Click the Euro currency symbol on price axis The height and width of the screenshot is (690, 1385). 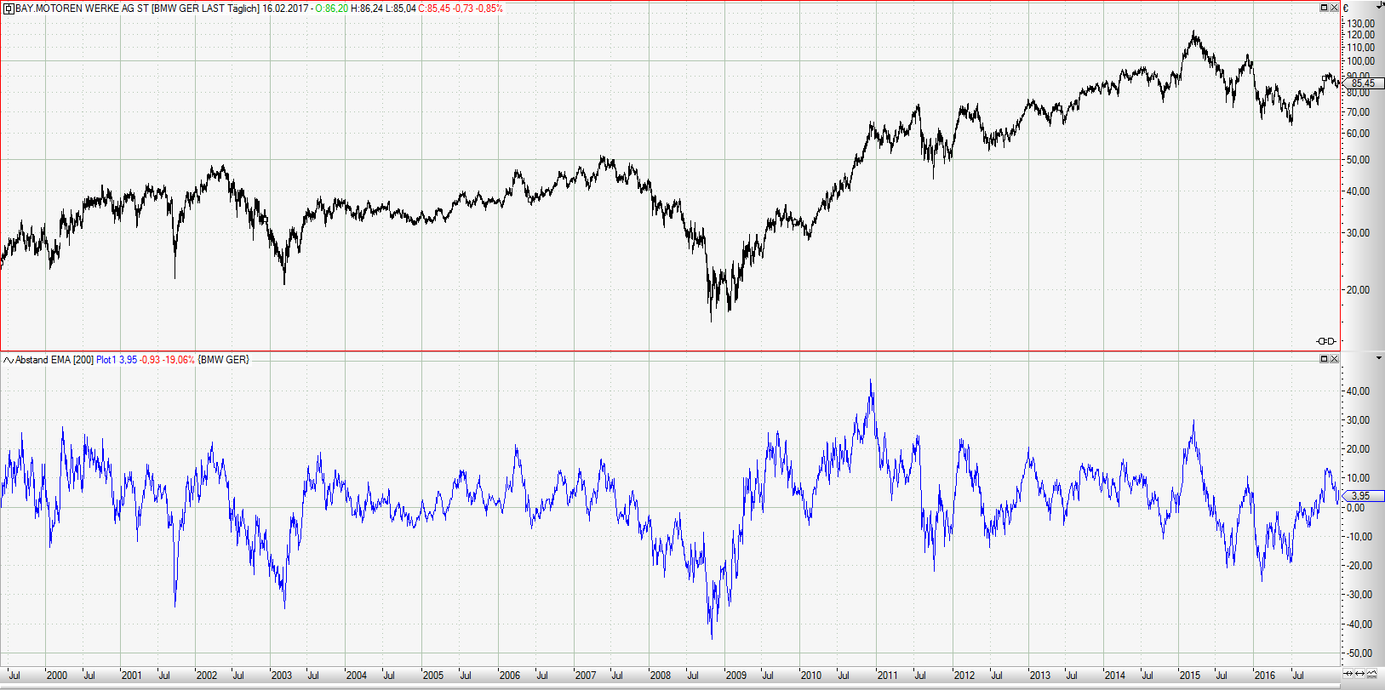[x=1346, y=8]
